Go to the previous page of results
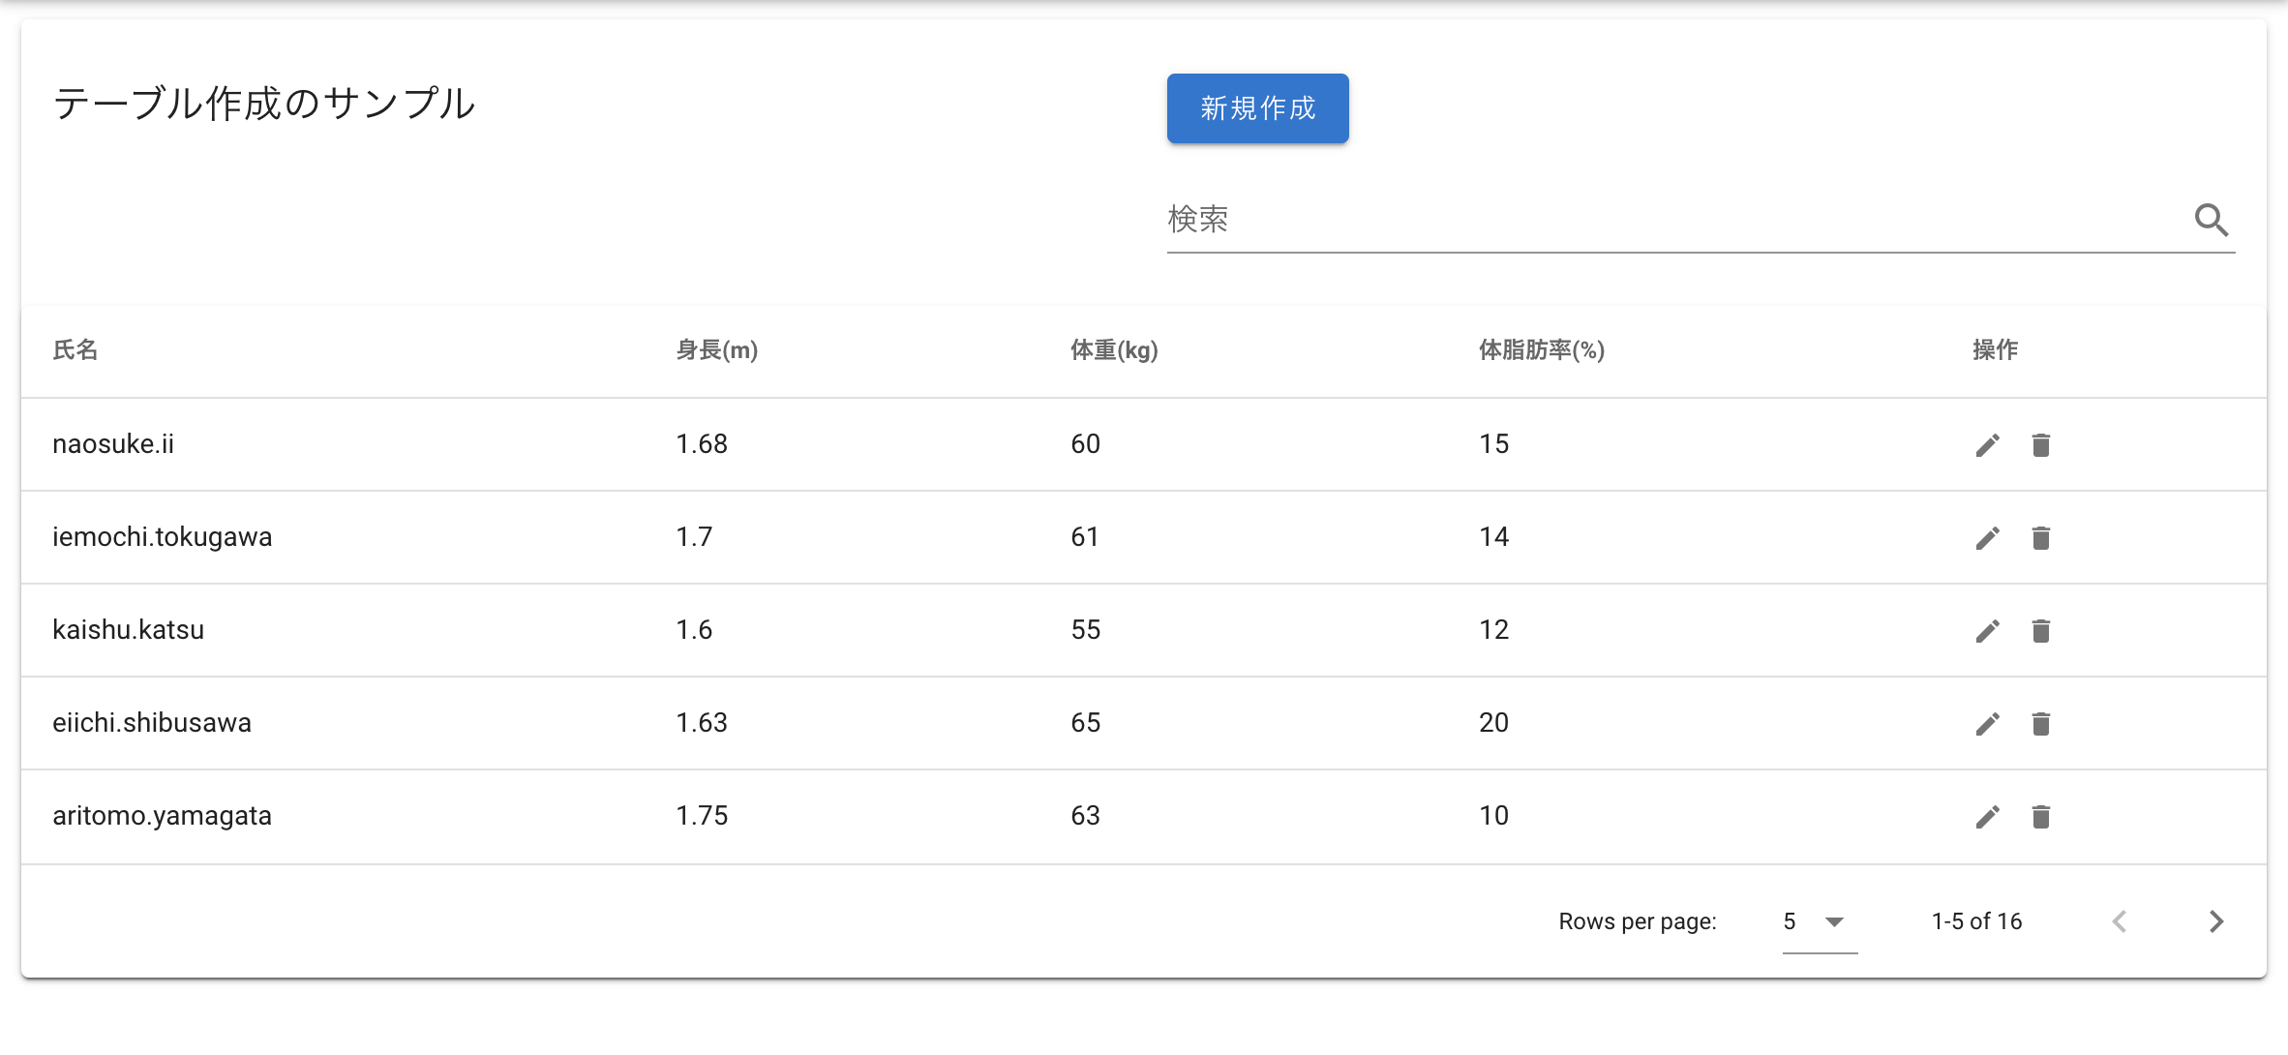Viewport: 2288px width, 1055px height. 2120,921
